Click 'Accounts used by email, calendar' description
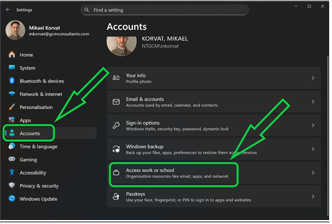The image size is (332, 224). (172, 105)
